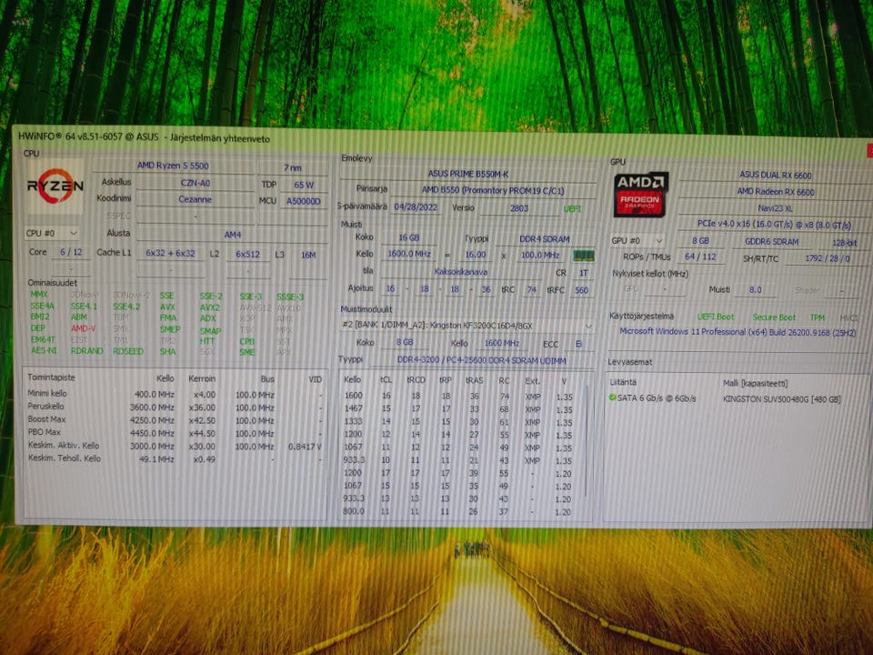Click the 16 GB memory size value
The height and width of the screenshot is (655, 873).
[408, 237]
